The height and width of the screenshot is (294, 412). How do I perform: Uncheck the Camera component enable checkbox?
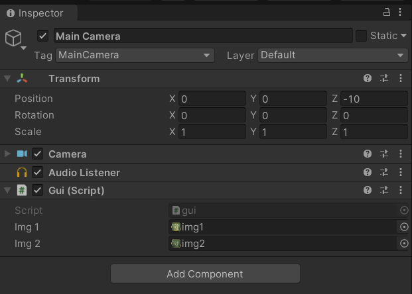[37, 154]
